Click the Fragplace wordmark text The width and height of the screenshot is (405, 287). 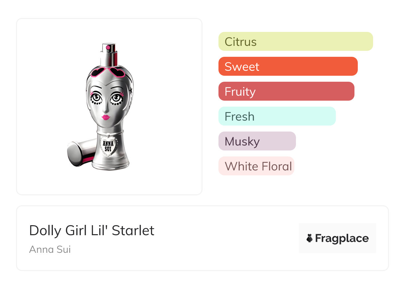tap(342, 238)
